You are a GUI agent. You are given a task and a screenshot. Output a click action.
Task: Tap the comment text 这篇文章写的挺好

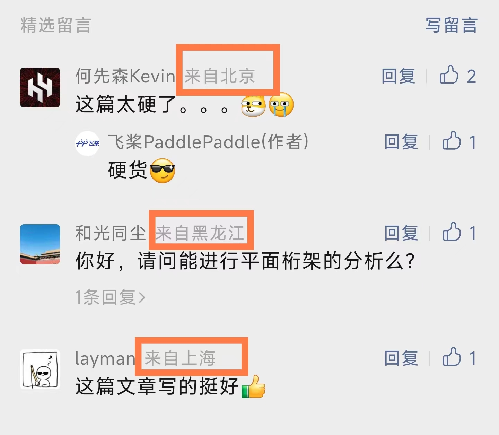157,386
